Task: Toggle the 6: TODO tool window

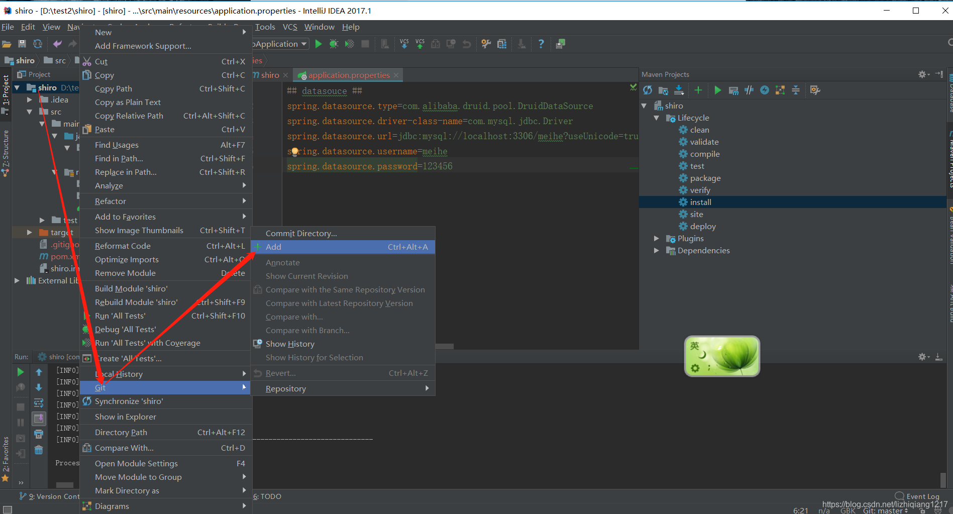Action: point(267,496)
